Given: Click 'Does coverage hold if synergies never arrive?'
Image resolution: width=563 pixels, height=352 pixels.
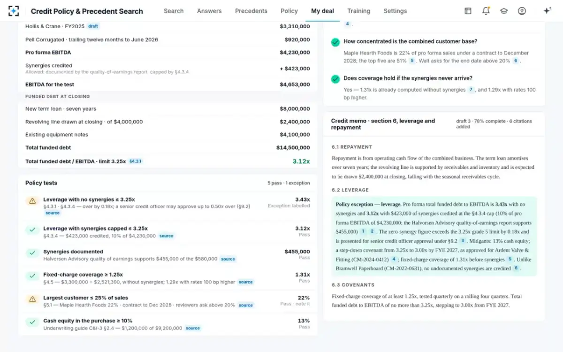Looking at the screenshot, I should point(408,78).
